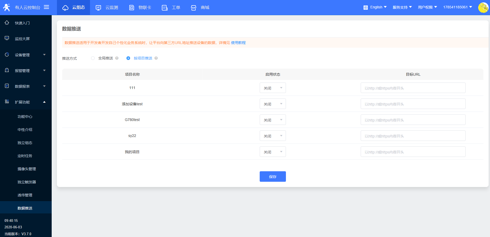Switch to the 云组态 tab

pos(73,8)
